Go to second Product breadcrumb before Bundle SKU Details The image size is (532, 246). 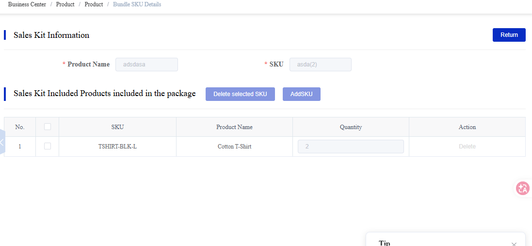(94, 4)
